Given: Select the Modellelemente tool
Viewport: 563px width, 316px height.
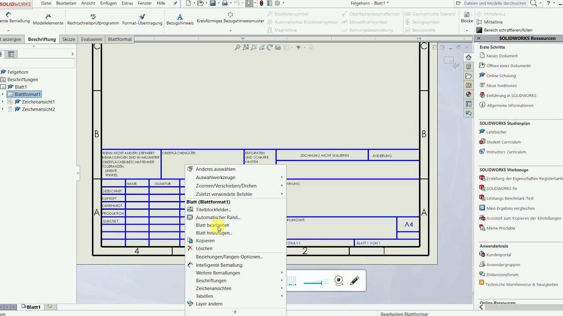Looking at the screenshot, I should (x=48, y=20).
